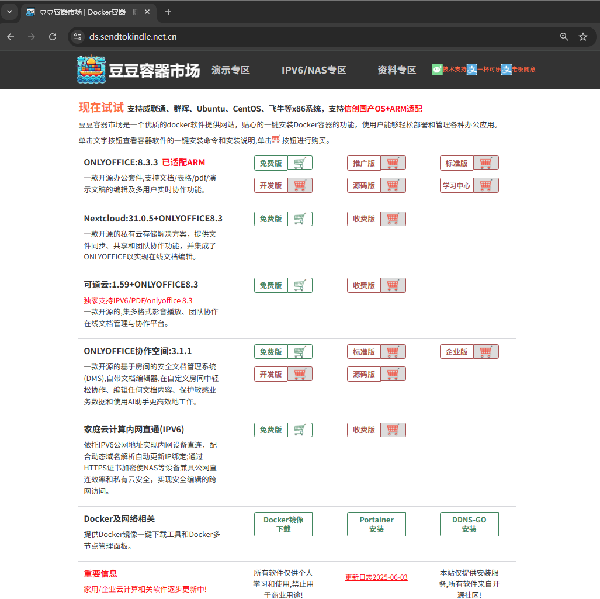Viewport: 600px width, 599px height.
Task: Click the Docker镜像下载 button
Action: coord(283,524)
